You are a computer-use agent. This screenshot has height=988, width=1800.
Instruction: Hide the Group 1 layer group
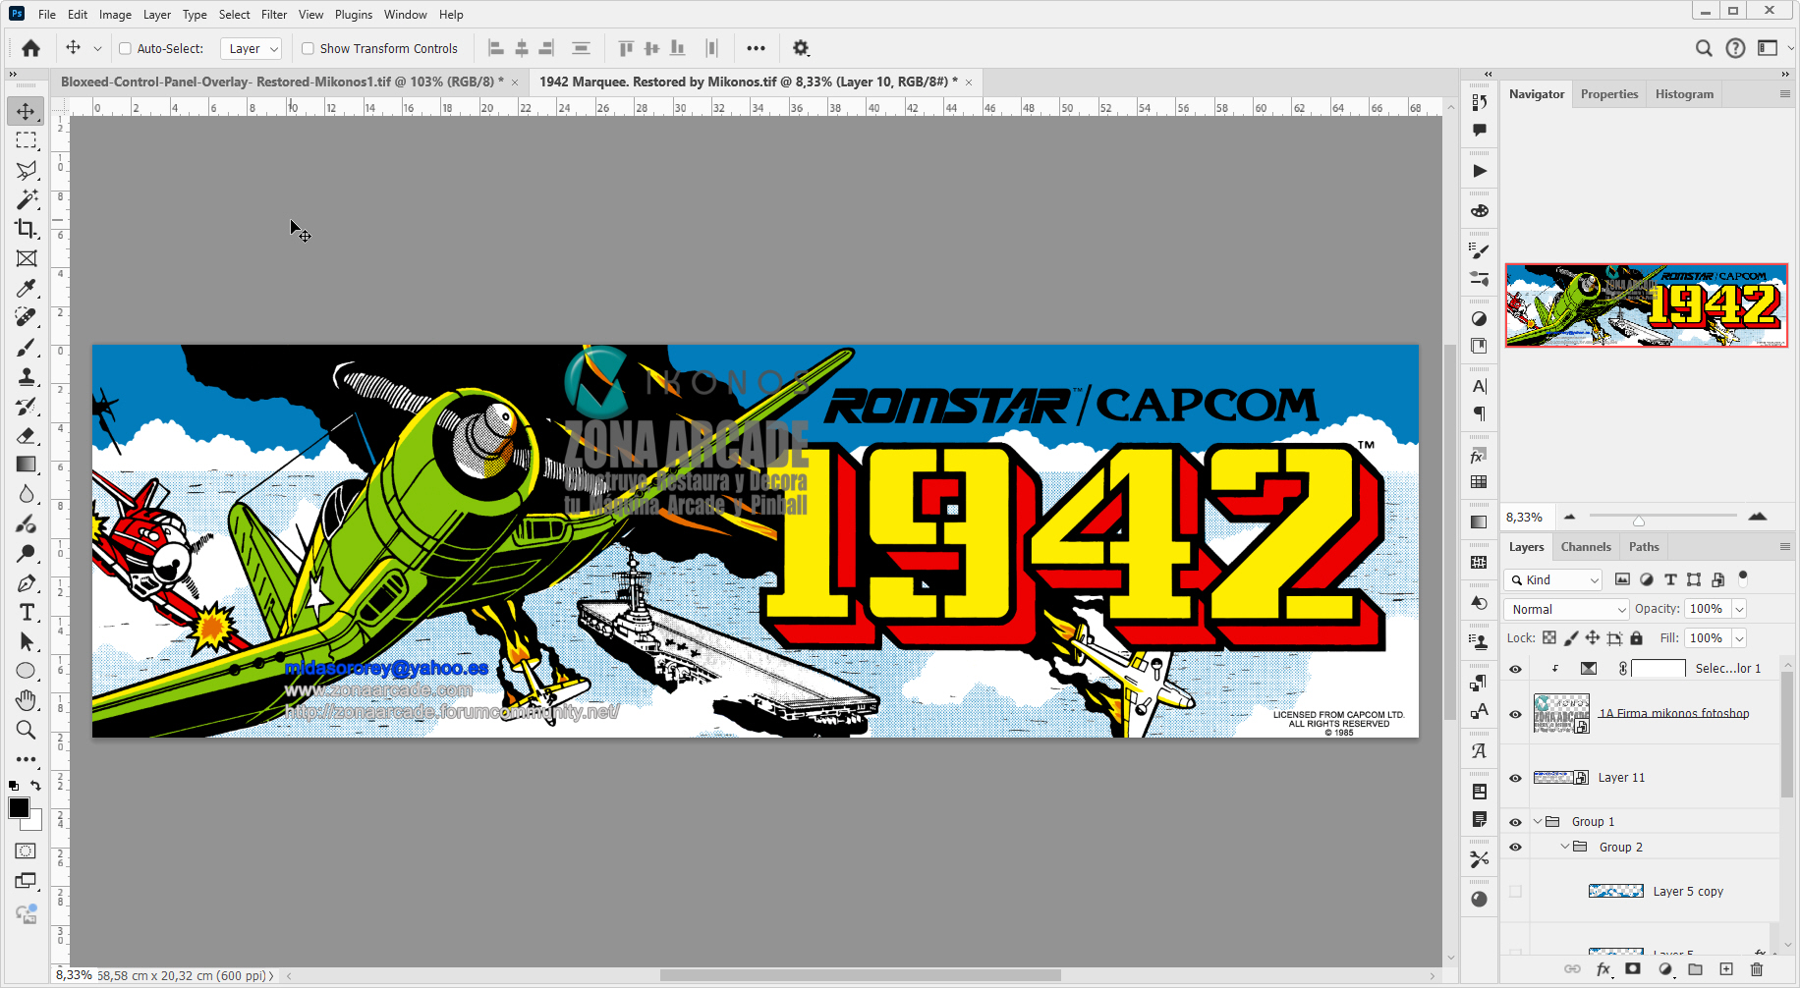[x=1514, y=821]
